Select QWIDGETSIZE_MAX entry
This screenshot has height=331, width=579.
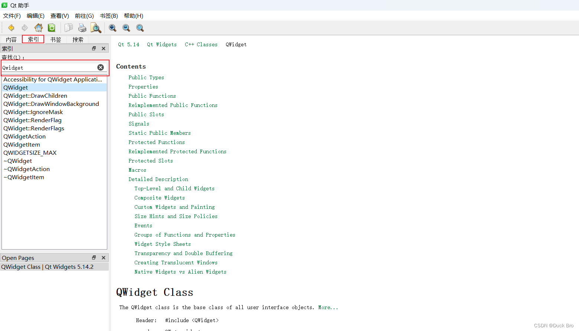coord(54,153)
